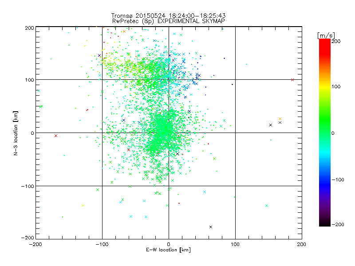The image size is (355, 266).
Task: Click the red X marker at far left
Action: (56, 136)
